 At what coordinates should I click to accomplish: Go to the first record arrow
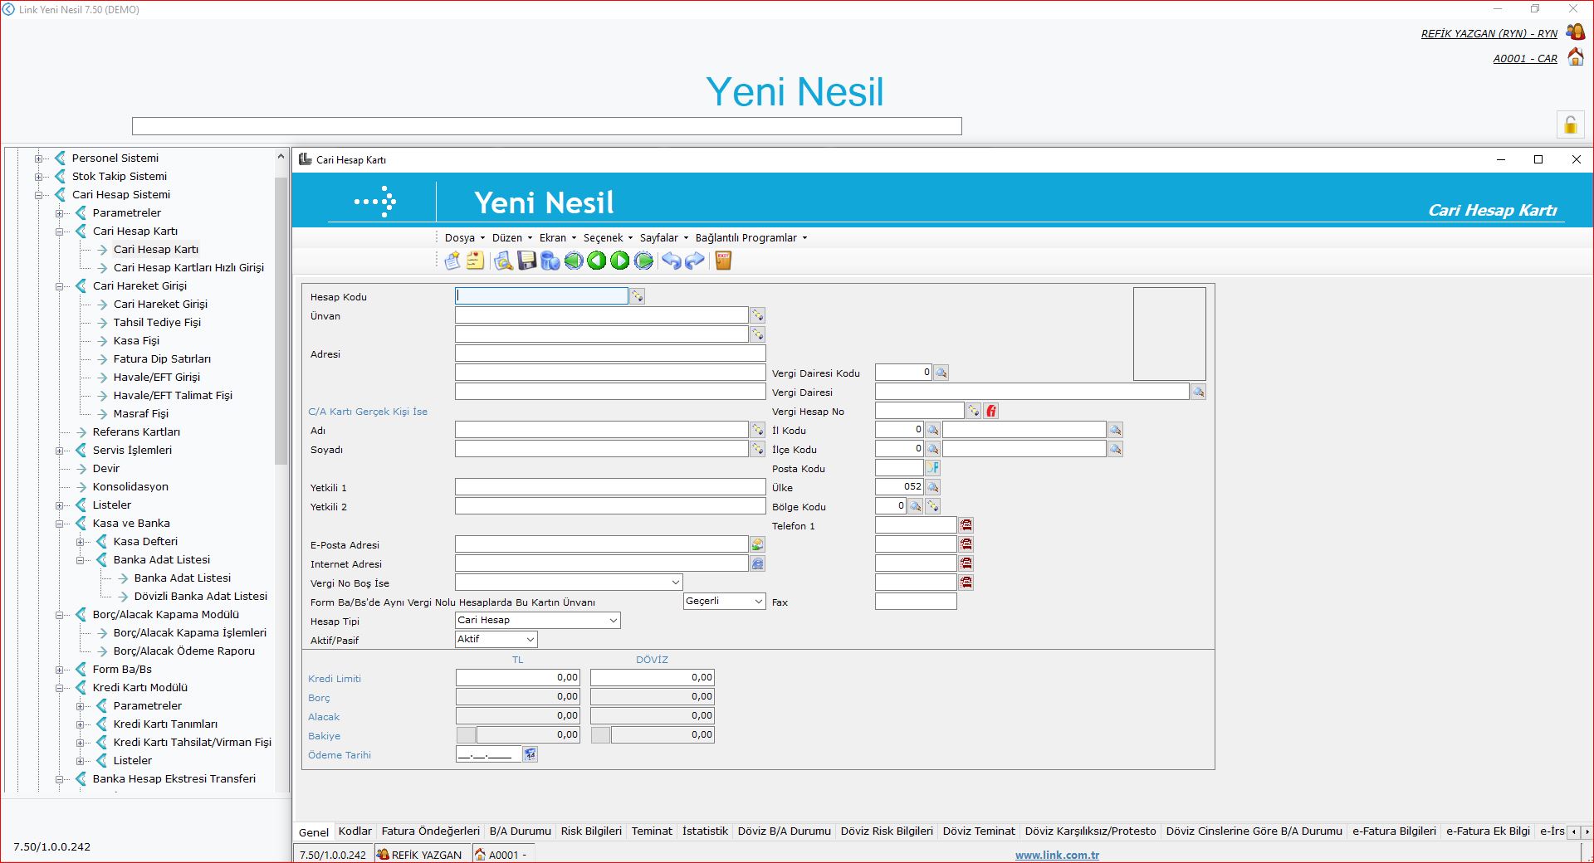[x=573, y=261]
